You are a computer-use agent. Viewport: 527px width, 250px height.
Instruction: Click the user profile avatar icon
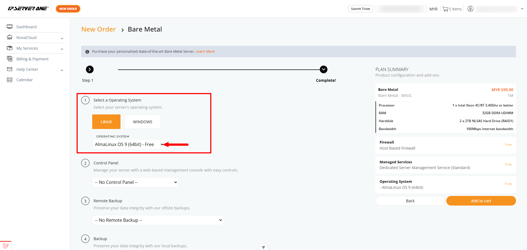pos(470,9)
